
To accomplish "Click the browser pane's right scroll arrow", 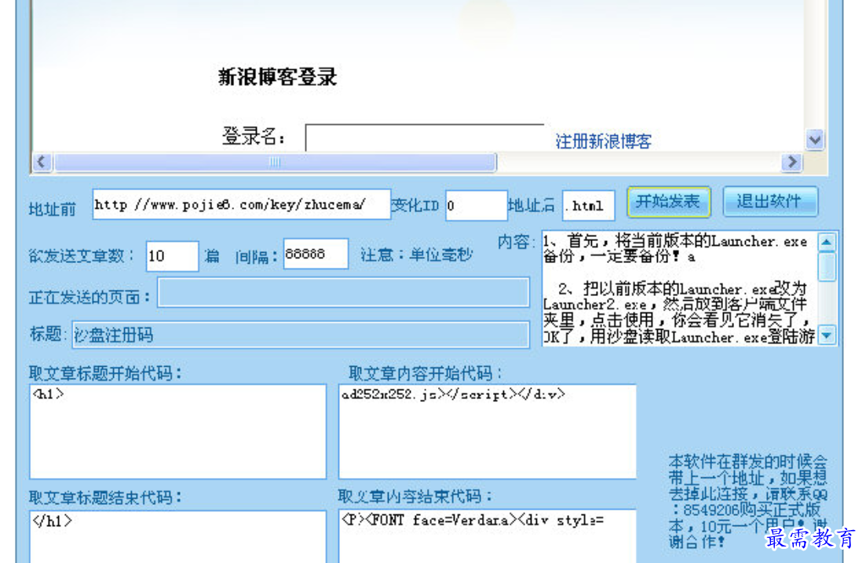I will [x=791, y=163].
